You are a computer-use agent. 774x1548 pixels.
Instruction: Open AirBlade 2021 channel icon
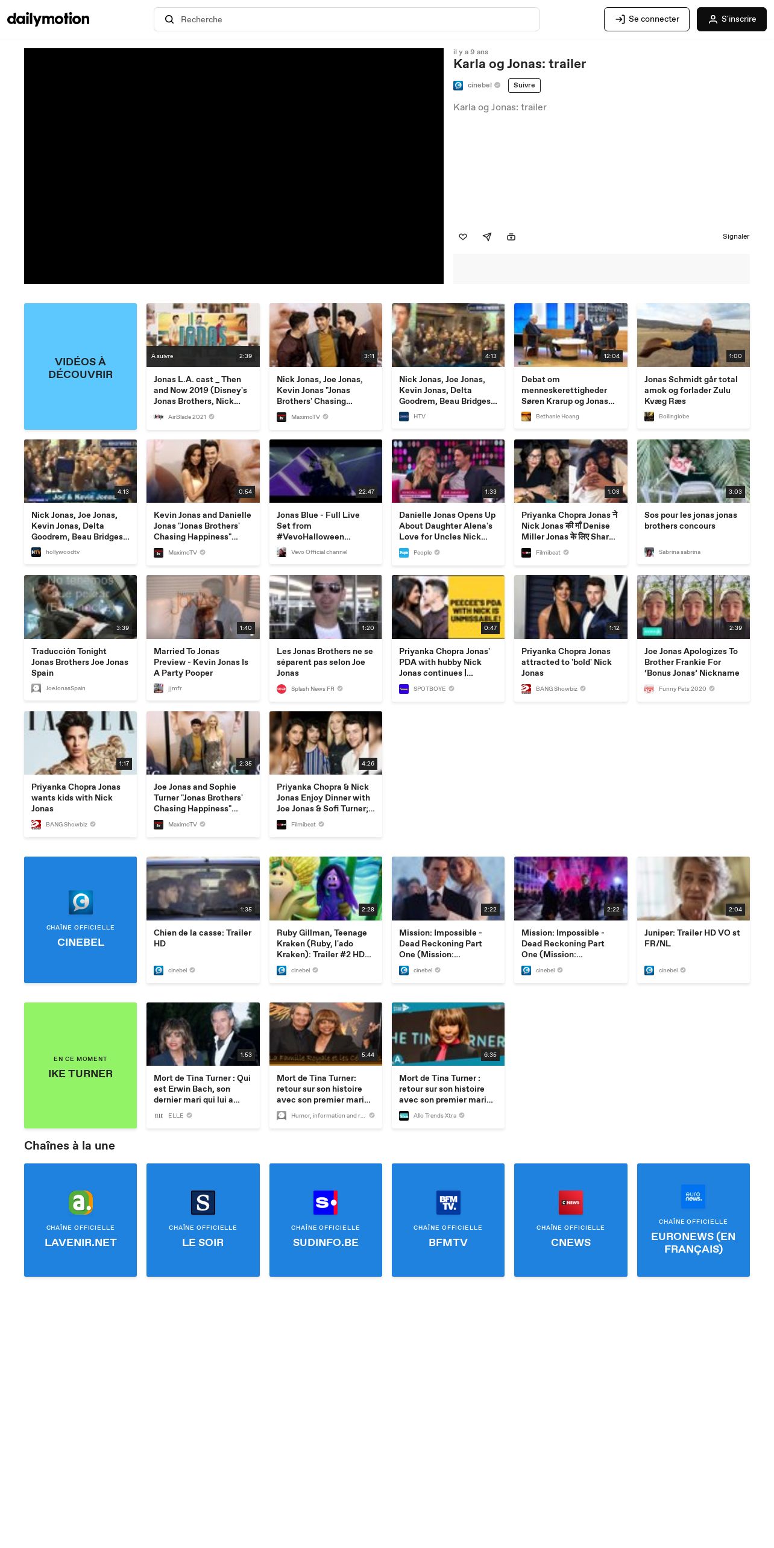click(x=159, y=417)
